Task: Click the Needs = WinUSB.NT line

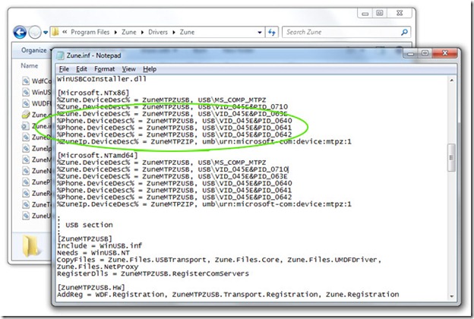Action: click(93, 253)
